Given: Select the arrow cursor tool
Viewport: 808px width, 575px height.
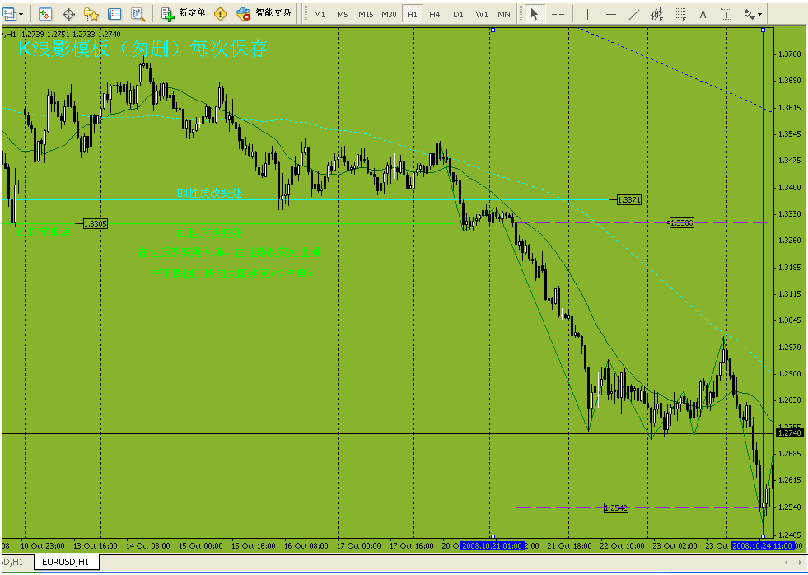Looking at the screenshot, I should click(x=535, y=14).
